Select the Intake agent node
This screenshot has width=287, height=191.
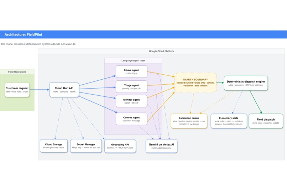131,71
